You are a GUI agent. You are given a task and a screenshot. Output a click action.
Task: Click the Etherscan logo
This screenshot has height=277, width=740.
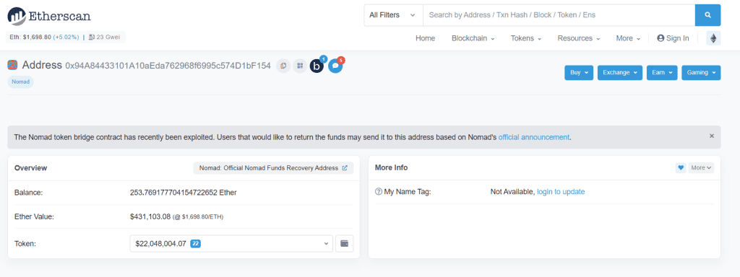coord(48,16)
